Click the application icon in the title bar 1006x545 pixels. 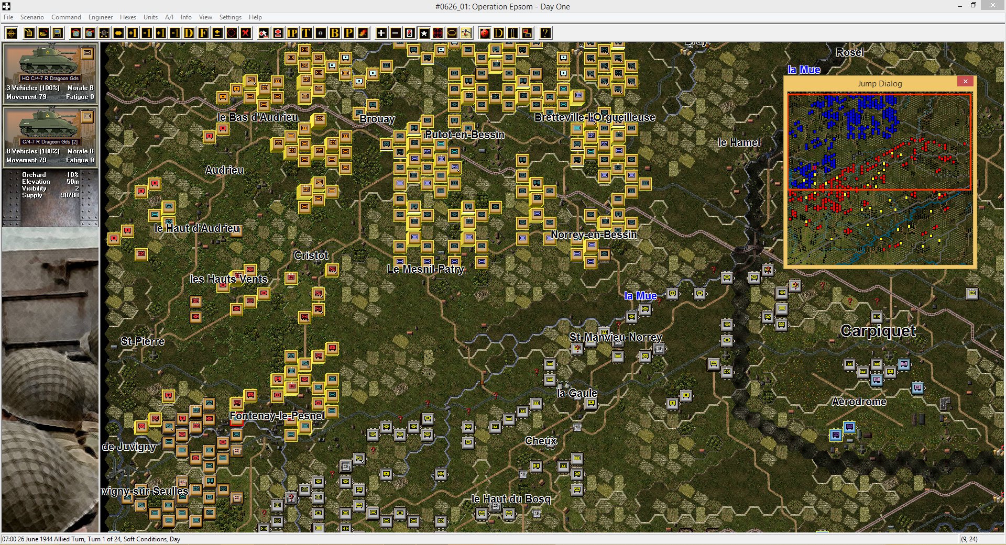6,6
